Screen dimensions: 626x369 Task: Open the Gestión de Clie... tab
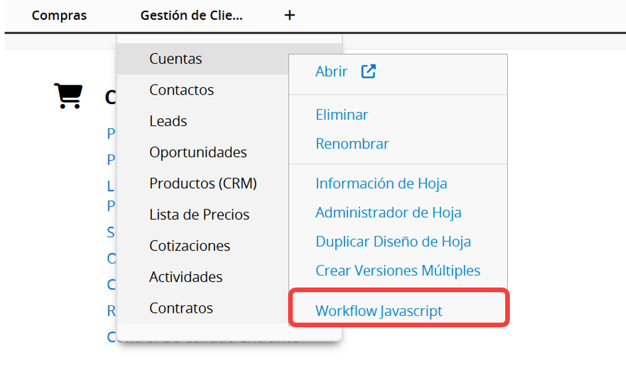click(x=191, y=15)
